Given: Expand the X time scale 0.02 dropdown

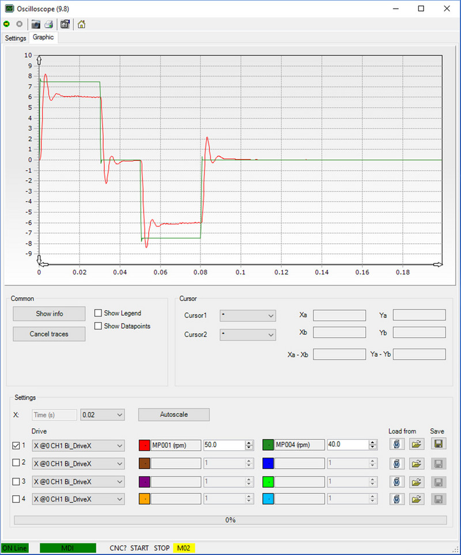Looking at the screenshot, I should 103,414.
